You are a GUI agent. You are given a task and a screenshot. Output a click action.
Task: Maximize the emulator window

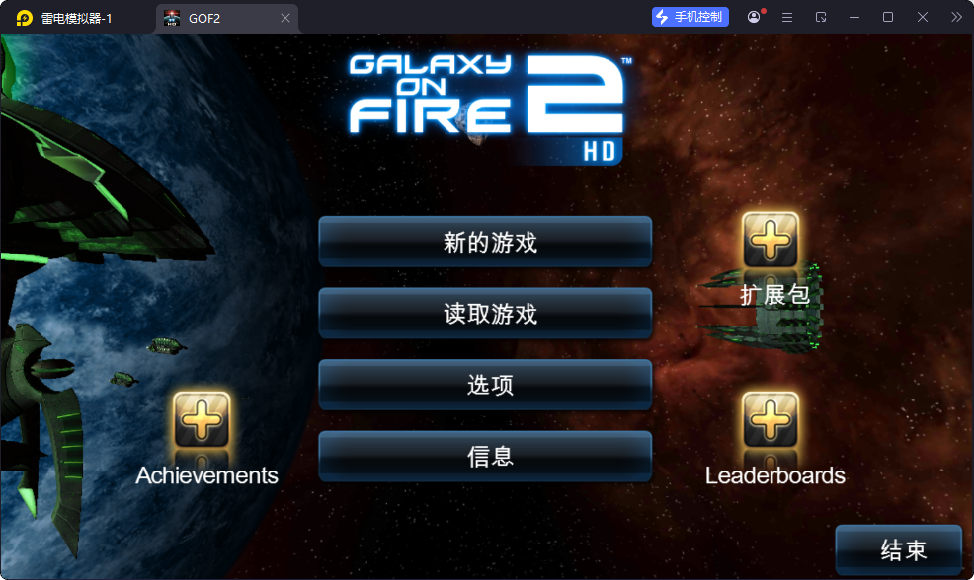pyautogui.click(x=888, y=18)
